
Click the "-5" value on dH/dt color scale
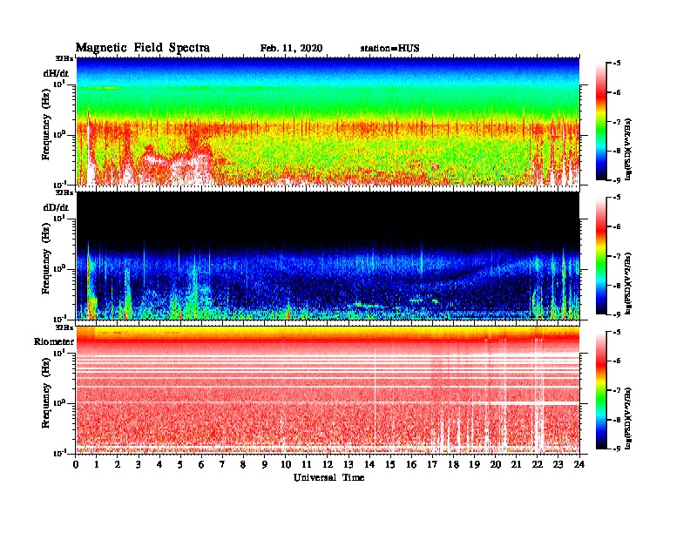pos(617,64)
